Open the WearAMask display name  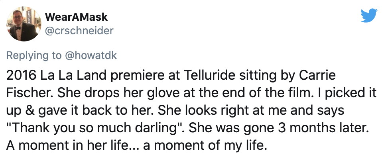click(x=76, y=17)
